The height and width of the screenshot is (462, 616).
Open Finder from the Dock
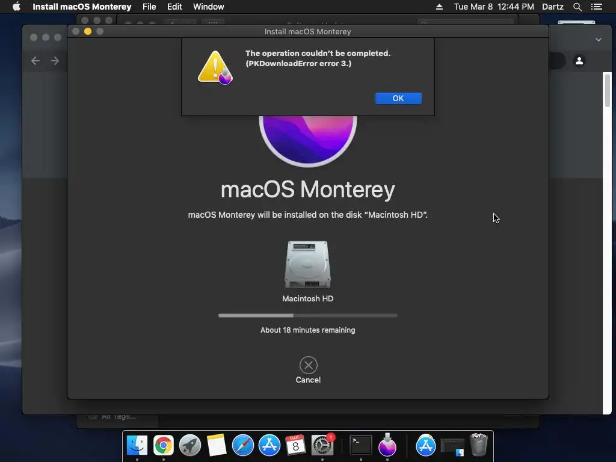tap(137, 445)
